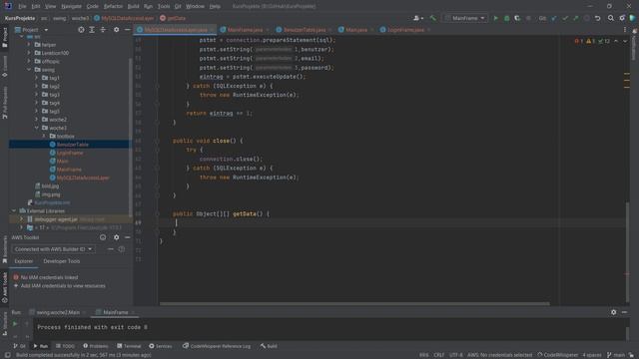Push commits with the Git green arrow icon
Image resolution: width=639 pixels, height=359 pixels.
(576, 18)
